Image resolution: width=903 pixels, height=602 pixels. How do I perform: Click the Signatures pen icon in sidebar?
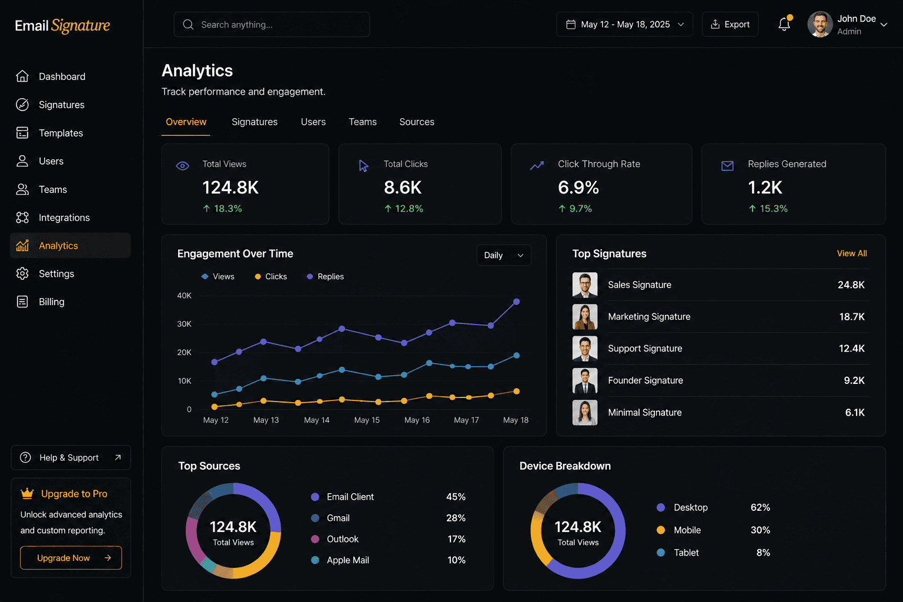[22, 105]
